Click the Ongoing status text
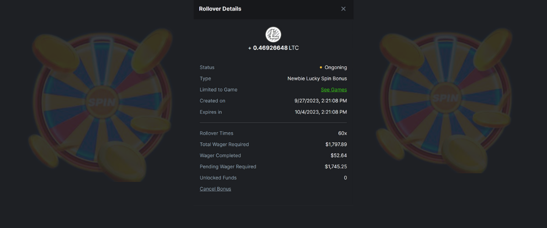 (x=335, y=67)
